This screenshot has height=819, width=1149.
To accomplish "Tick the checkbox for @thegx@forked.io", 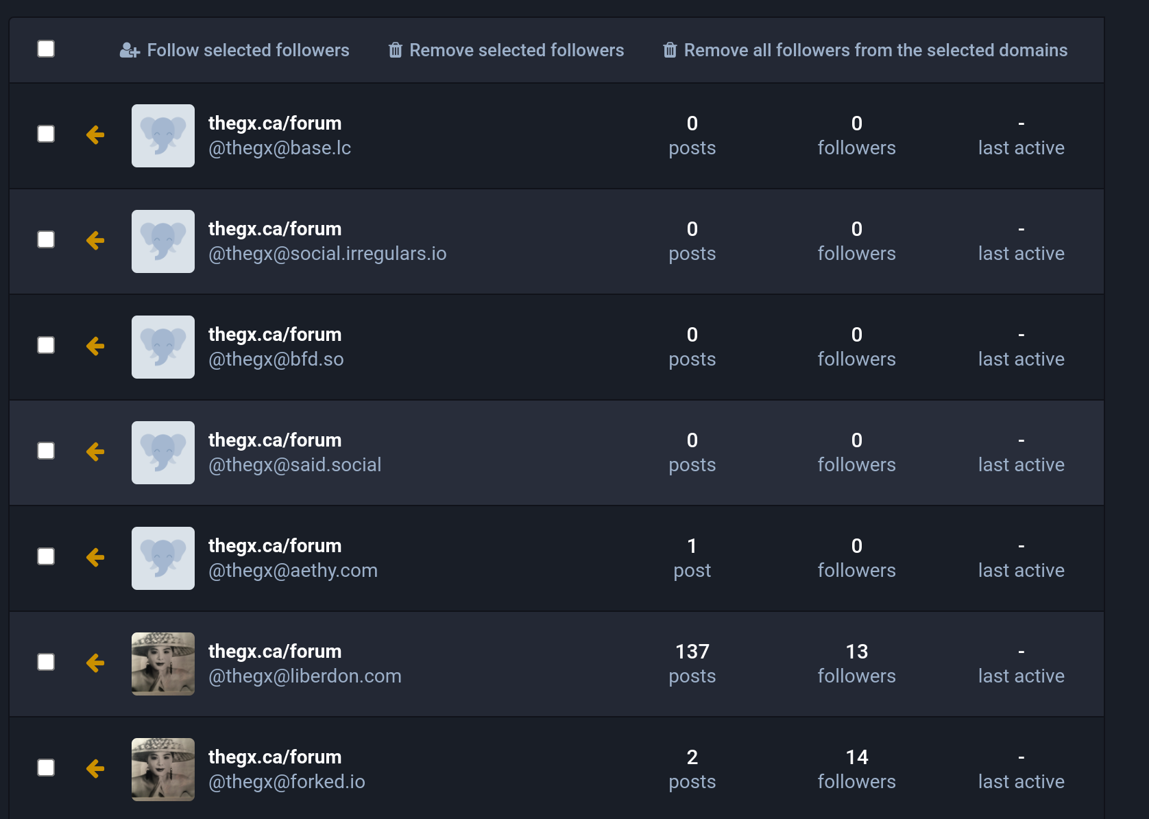I will click(46, 768).
